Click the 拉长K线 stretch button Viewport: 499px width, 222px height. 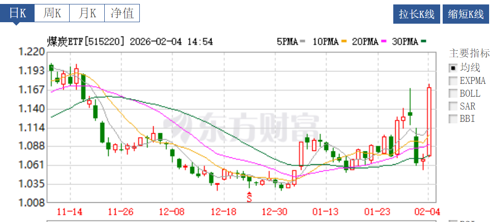pos(416,14)
